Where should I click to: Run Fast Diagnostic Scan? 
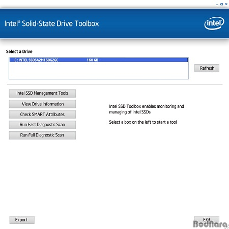pos(42,125)
